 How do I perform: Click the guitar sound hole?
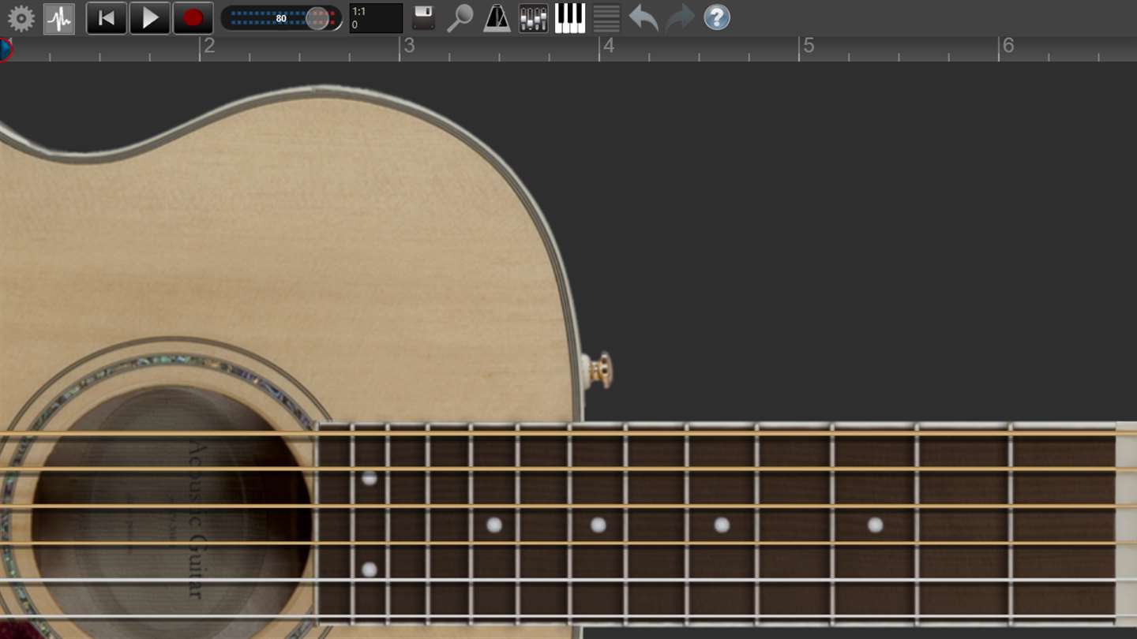point(172,513)
